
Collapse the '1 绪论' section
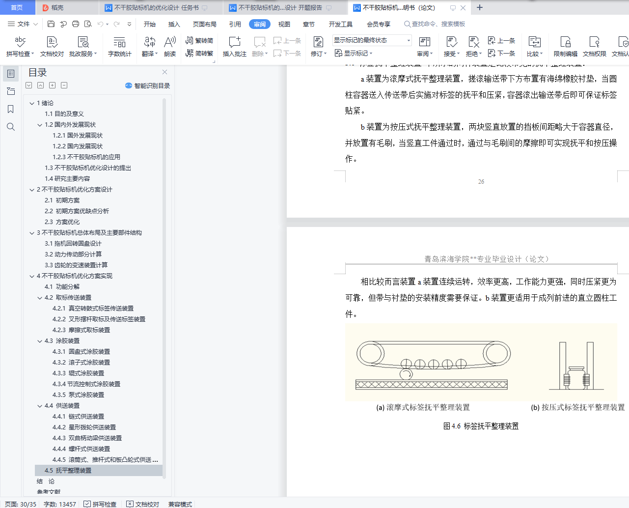[32, 103]
